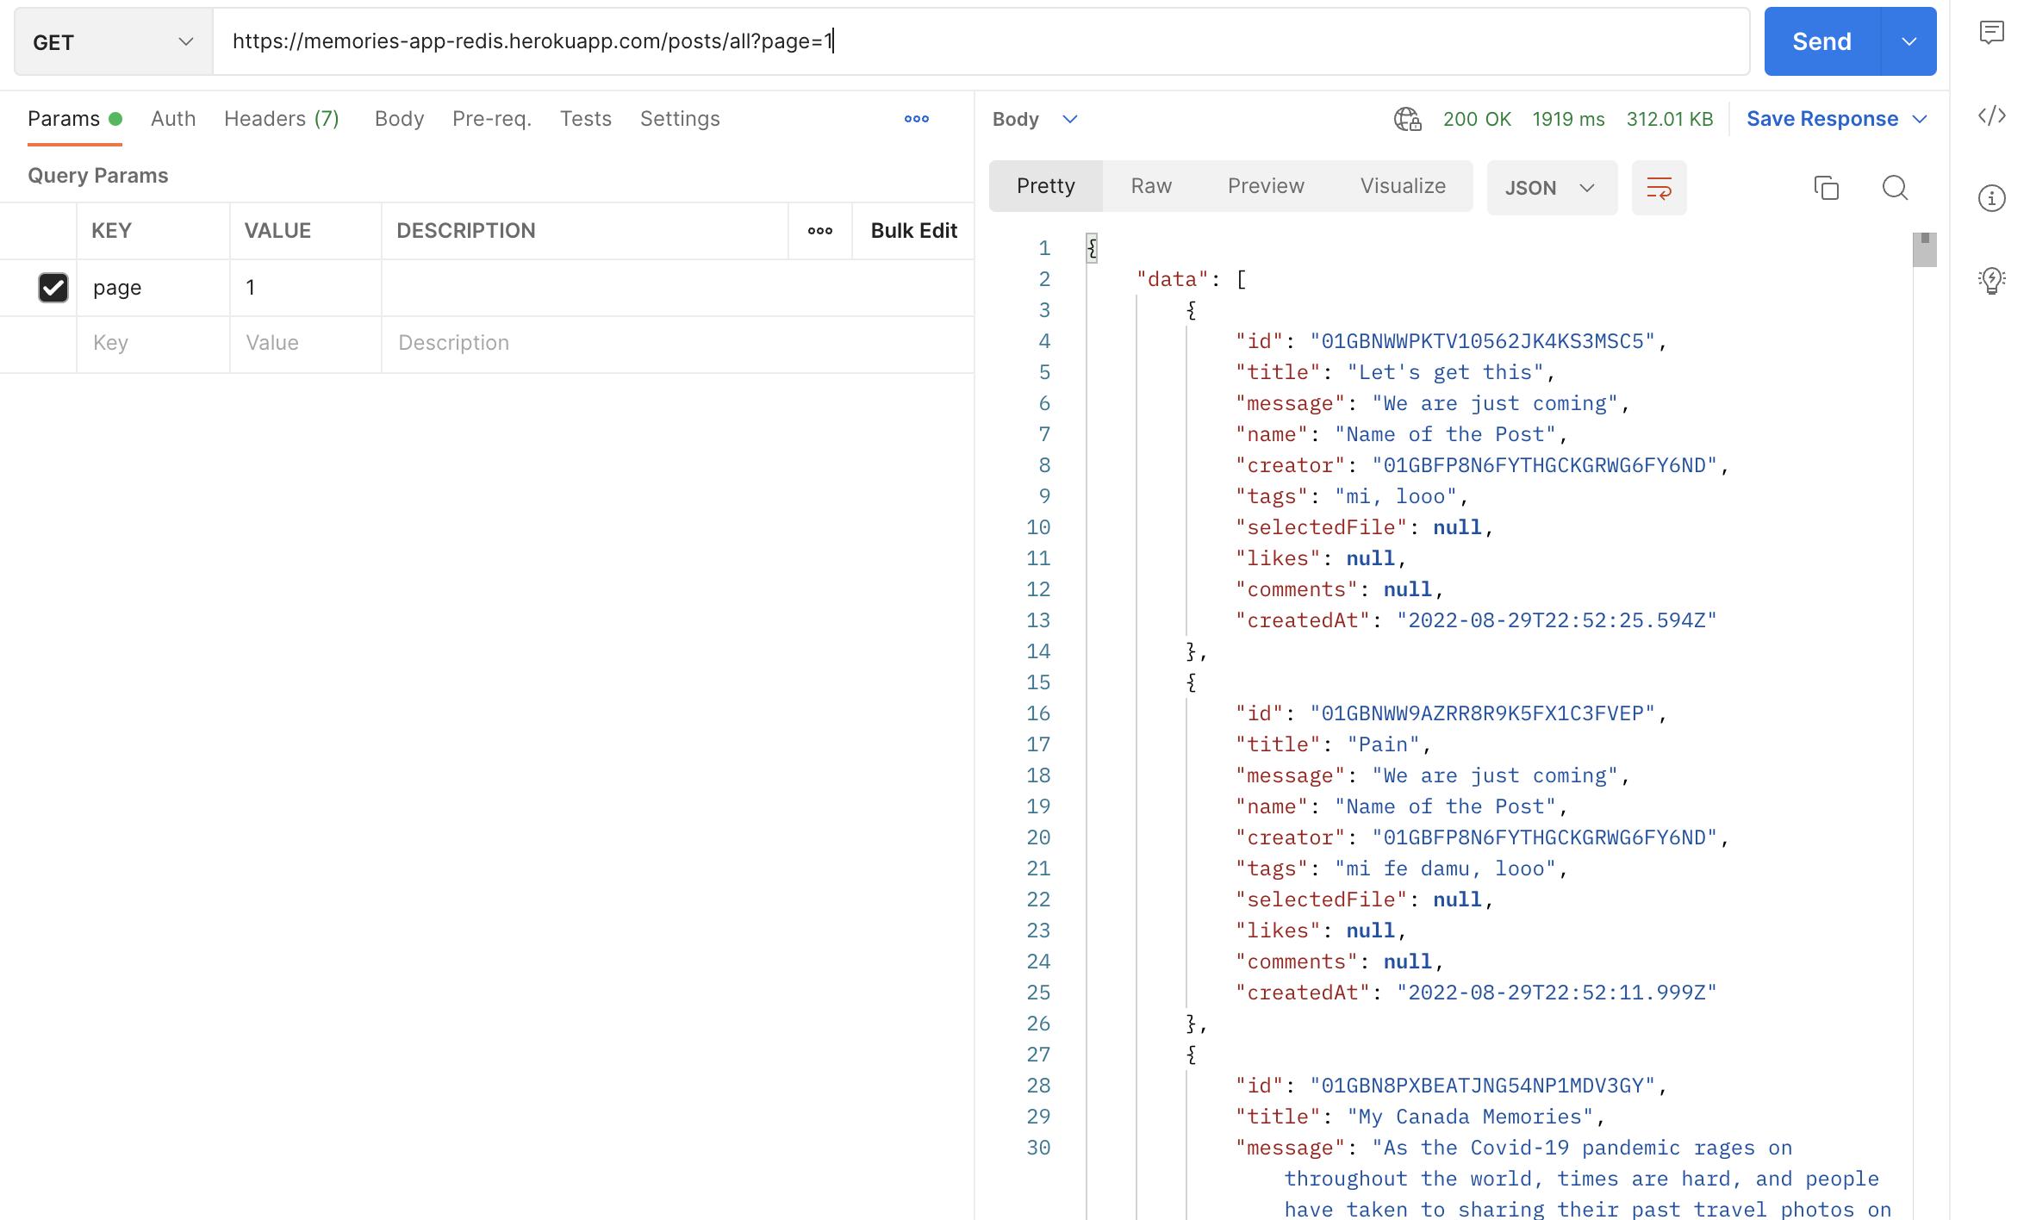Toggle line wrap icon in response toolbar

click(x=1659, y=188)
